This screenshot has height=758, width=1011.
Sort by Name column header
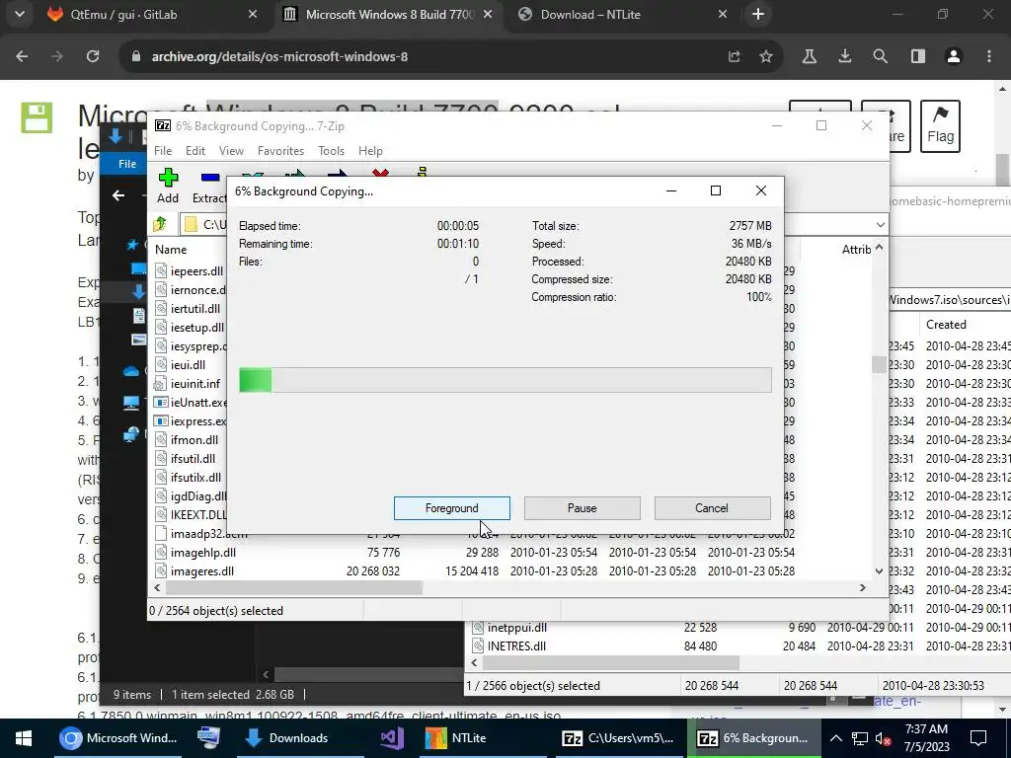(x=170, y=250)
